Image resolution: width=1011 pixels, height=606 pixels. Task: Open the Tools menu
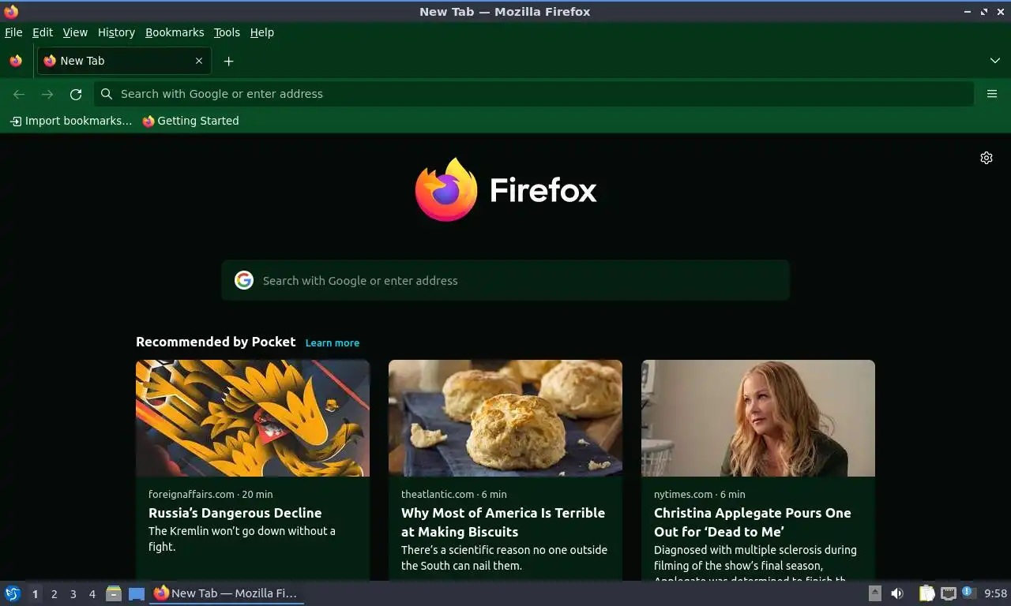pyautogui.click(x=227, y=32)
